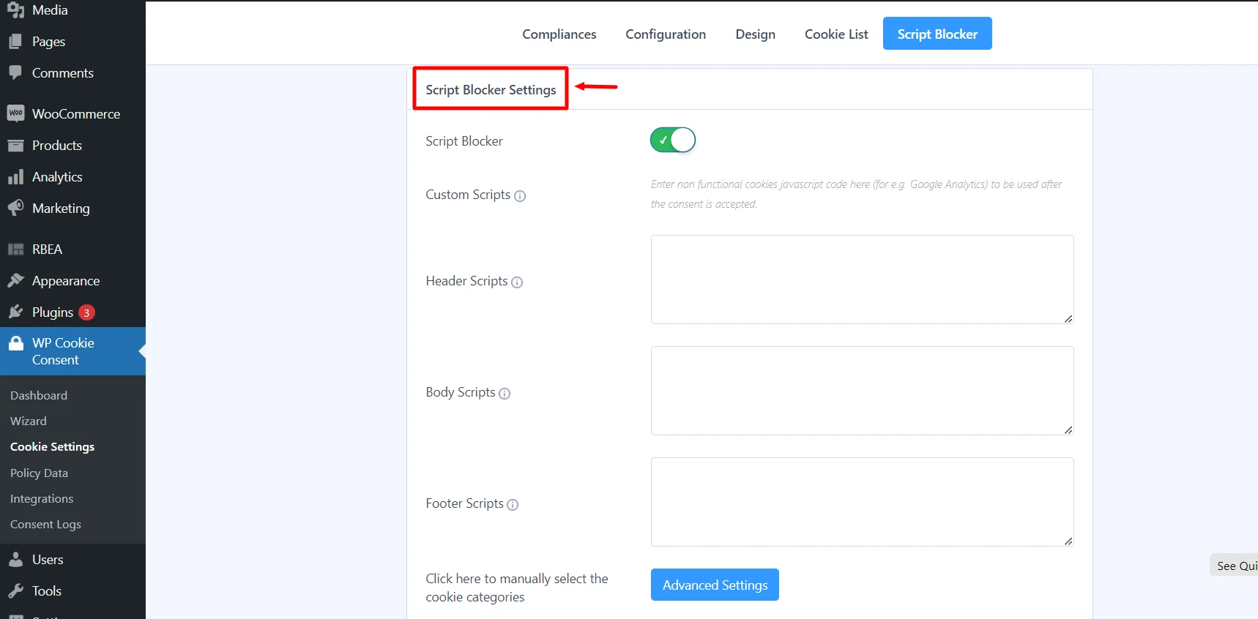Screen dimensions: 1258x619
Task: Click the WooCommerce logo icon
Action: click(15, 113)
